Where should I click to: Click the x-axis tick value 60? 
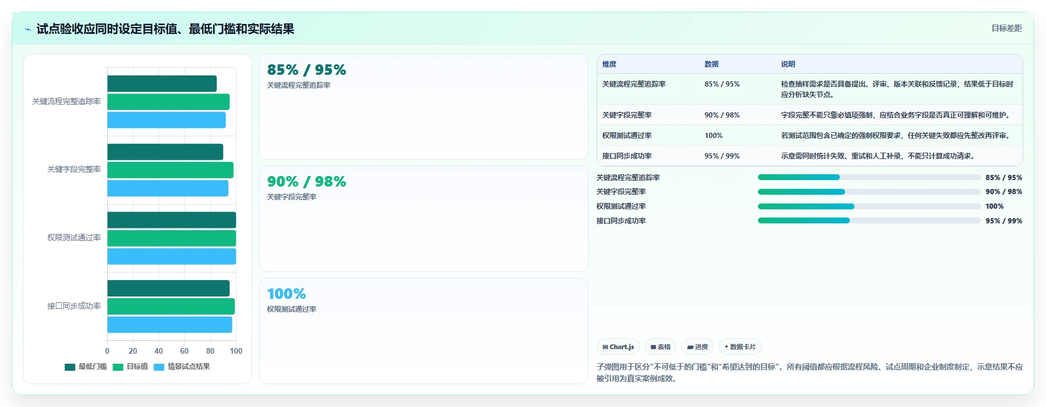(x=184, y=351)
